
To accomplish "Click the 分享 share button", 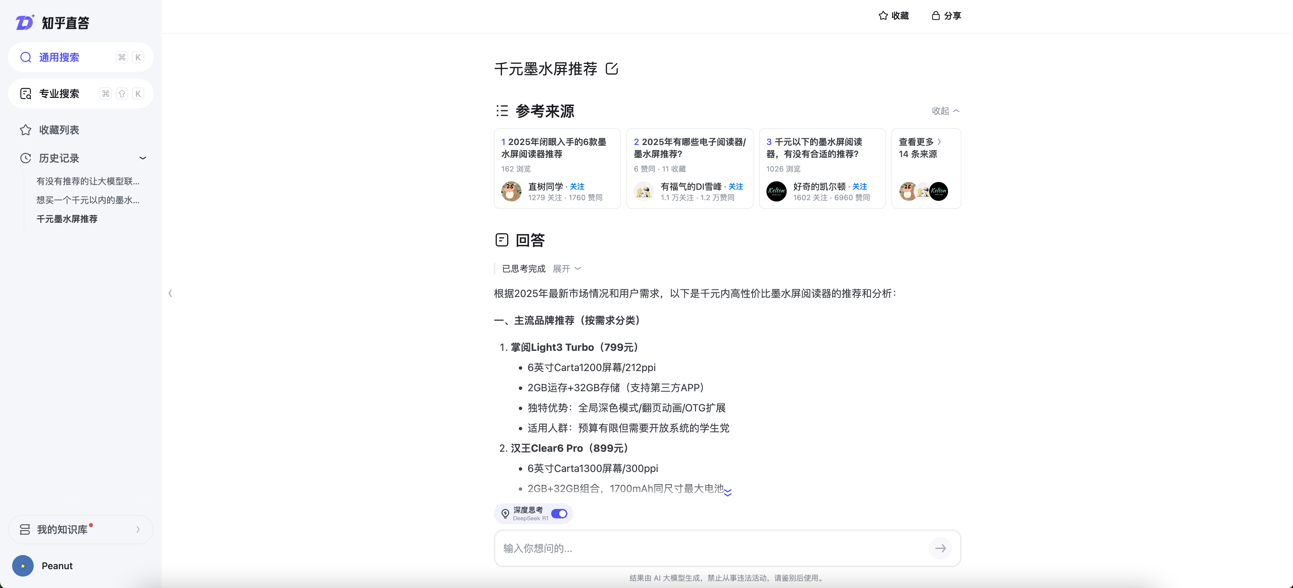I will pyautogui.click(x=946, y=15).
